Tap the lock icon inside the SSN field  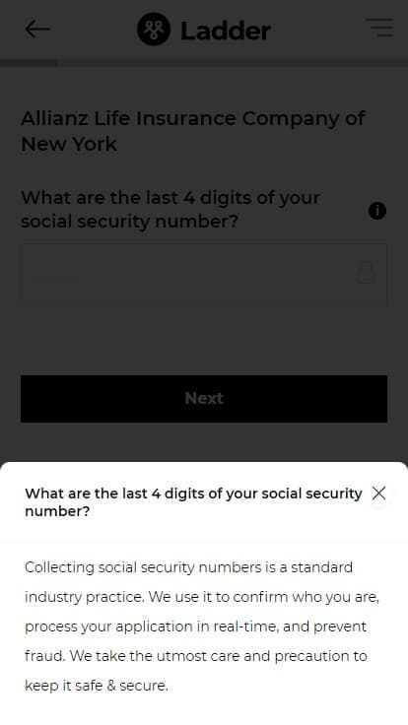click(x=366, y=273)
